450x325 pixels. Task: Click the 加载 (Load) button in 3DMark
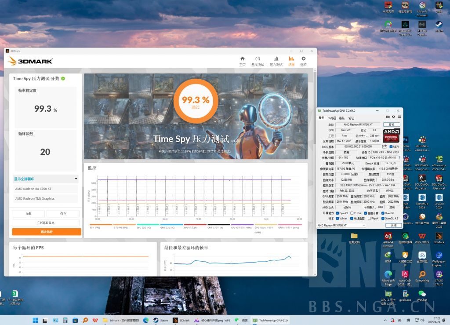(28, 214)
